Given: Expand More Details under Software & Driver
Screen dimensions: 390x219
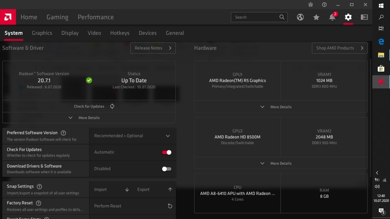Looking at the screenshot, I should click(89, 118).
